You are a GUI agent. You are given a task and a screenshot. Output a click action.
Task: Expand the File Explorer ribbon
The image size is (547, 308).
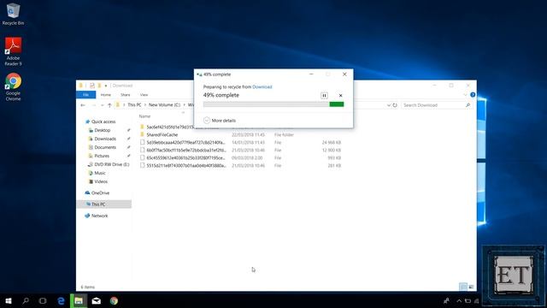(x=465, y=95)
